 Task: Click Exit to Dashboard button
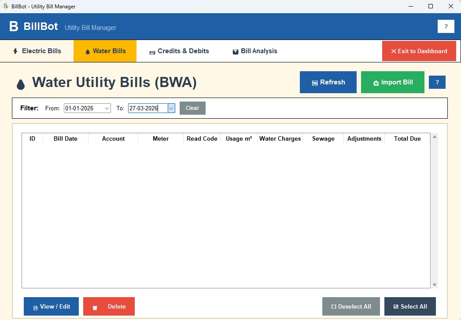coord(419,51)
